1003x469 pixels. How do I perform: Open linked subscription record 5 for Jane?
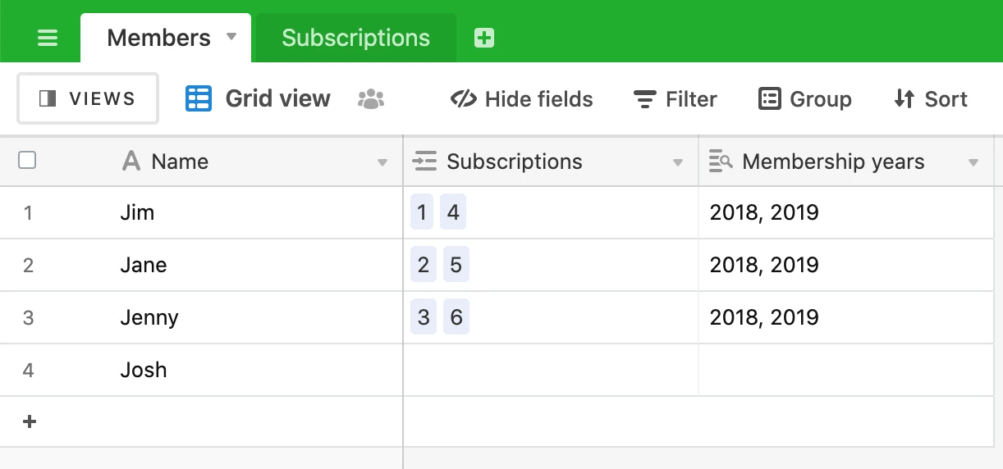click(456, 266)
